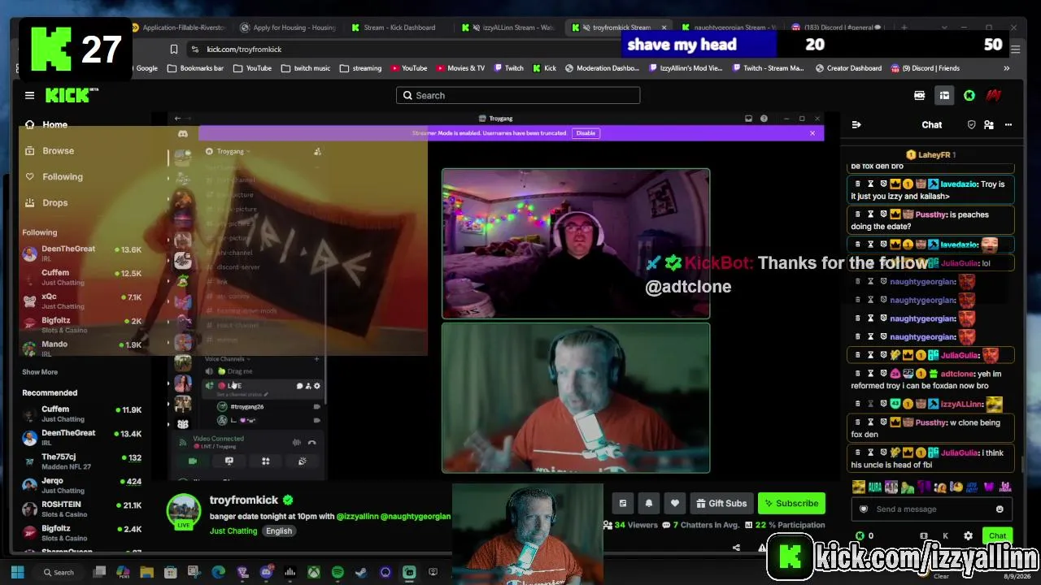Open Windows Start menu

pyautogui.click(x=18, y=573)
